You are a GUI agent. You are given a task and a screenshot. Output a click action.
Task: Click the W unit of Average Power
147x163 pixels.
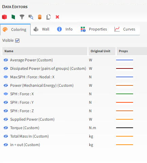pos(91,60)
